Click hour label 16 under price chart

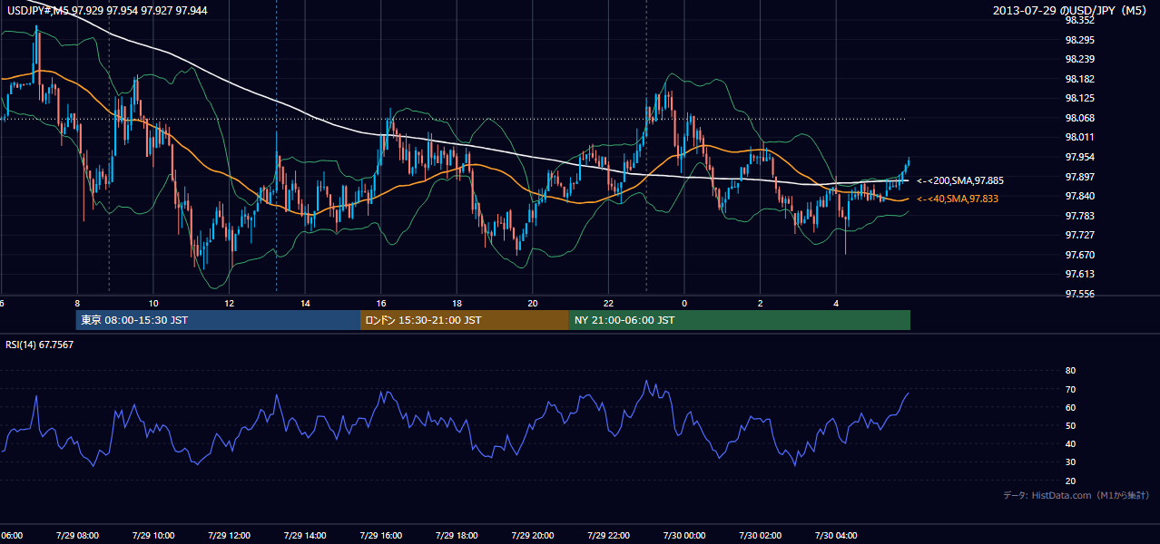tap(381, 303)
